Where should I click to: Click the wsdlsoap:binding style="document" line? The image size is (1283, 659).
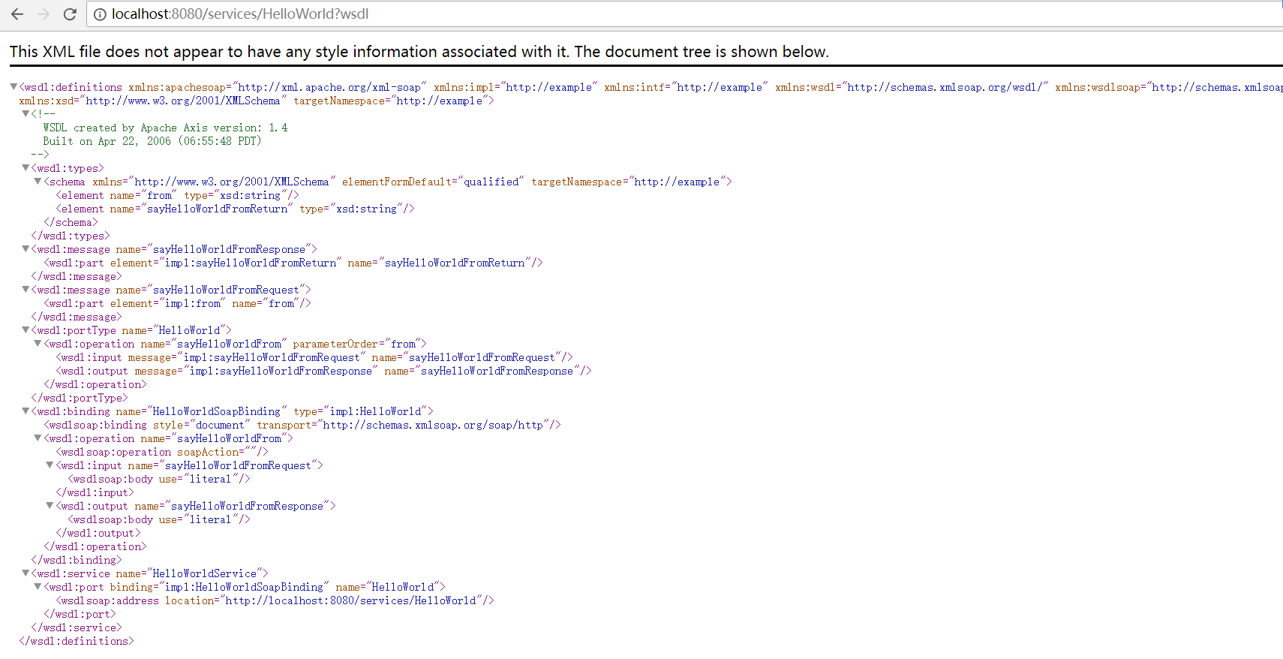(302, 425)
